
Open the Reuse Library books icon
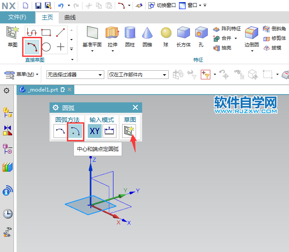[x=7, y=167]
